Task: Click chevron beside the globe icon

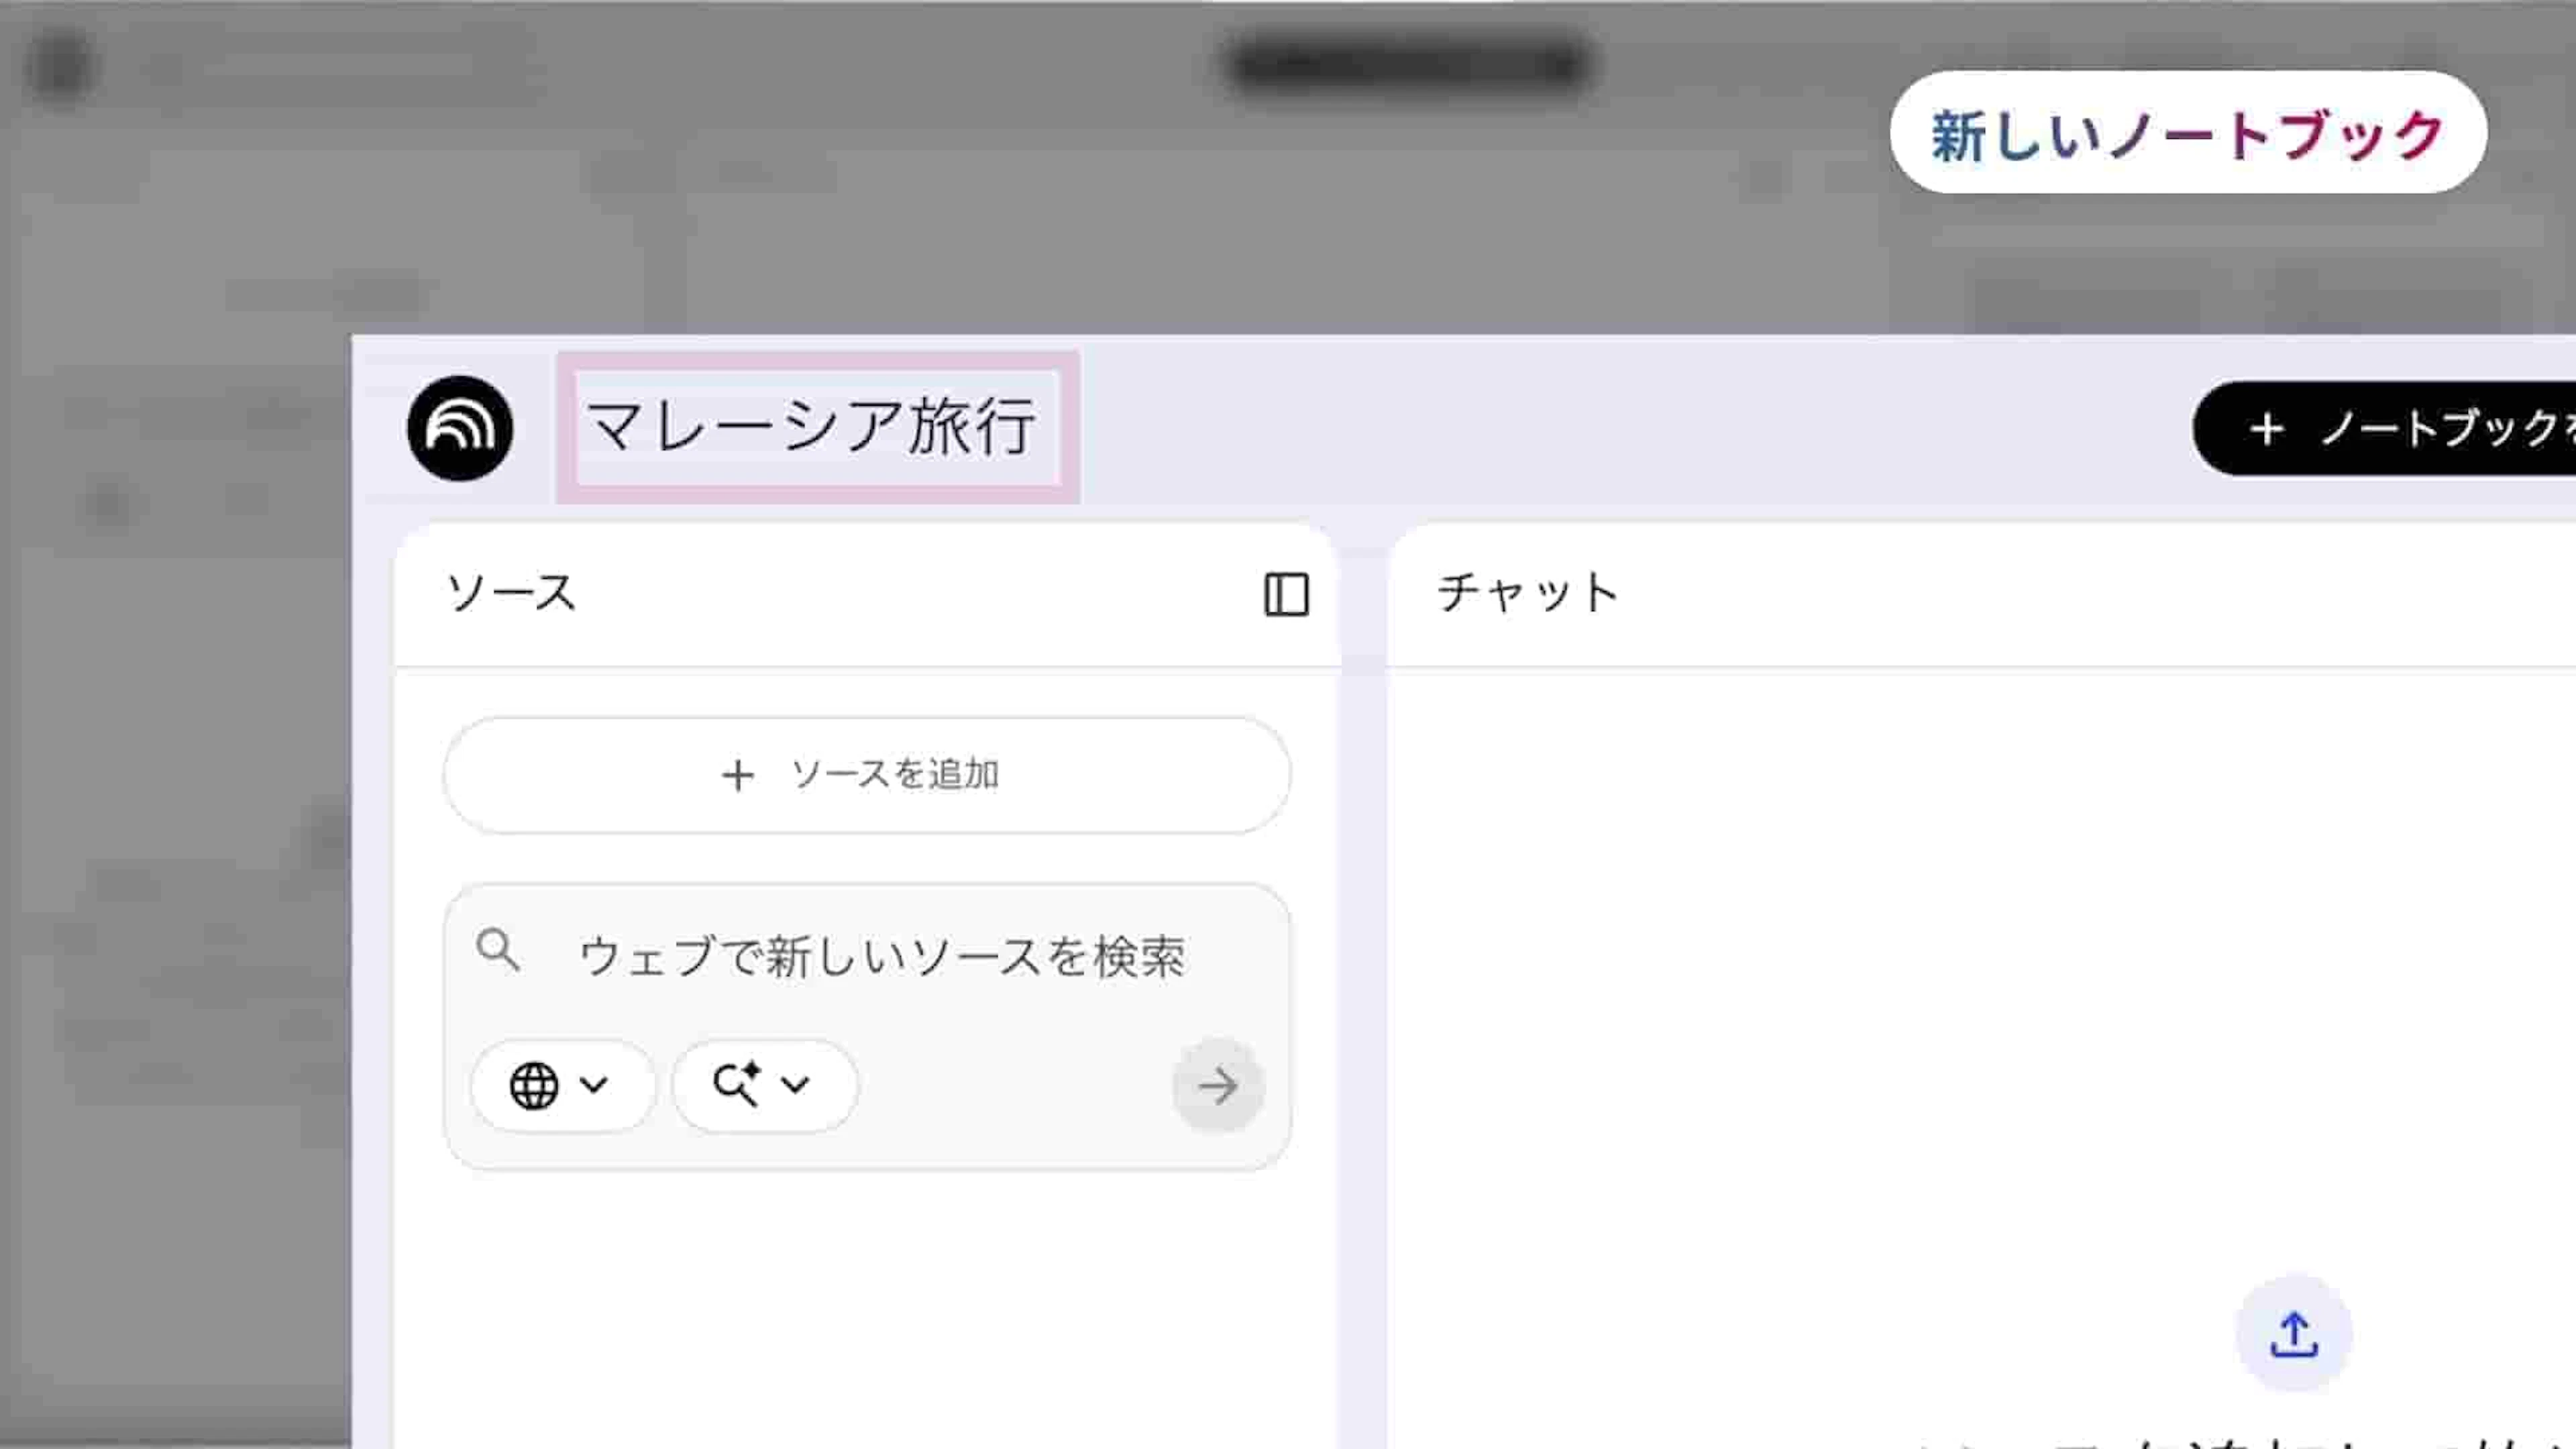Action: pos(594,1085)
